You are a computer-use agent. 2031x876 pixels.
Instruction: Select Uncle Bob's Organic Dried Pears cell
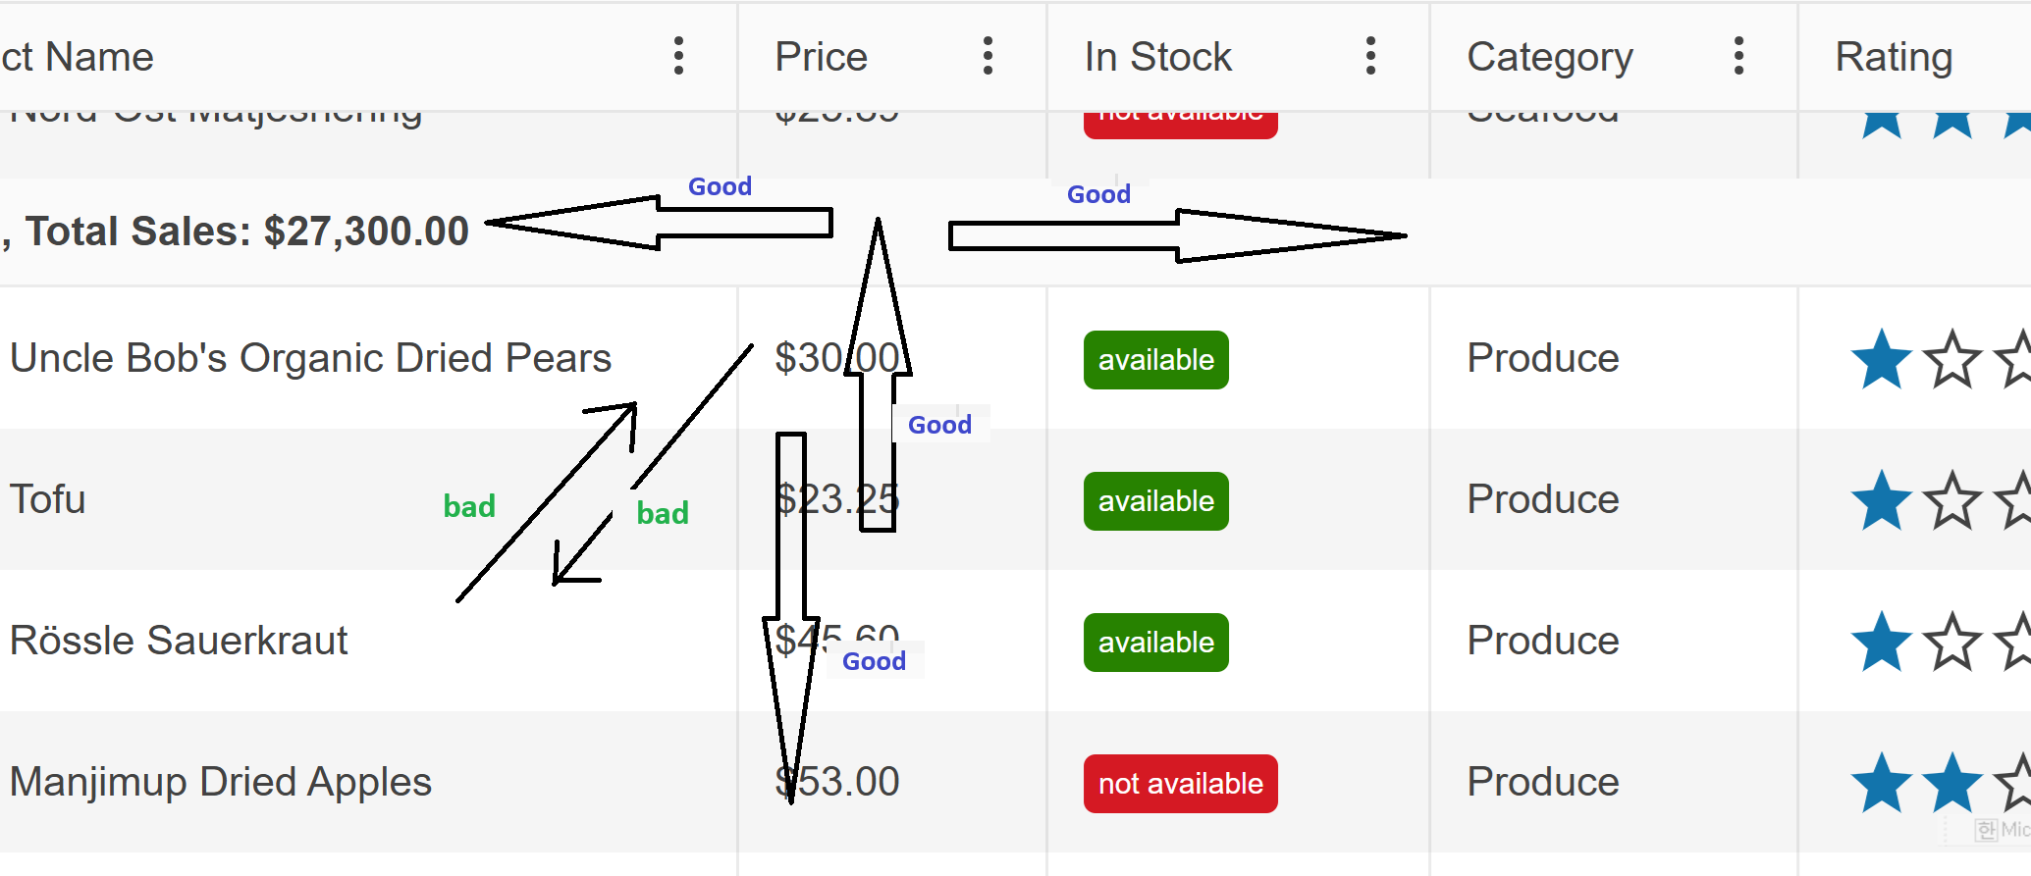[310, 358]
